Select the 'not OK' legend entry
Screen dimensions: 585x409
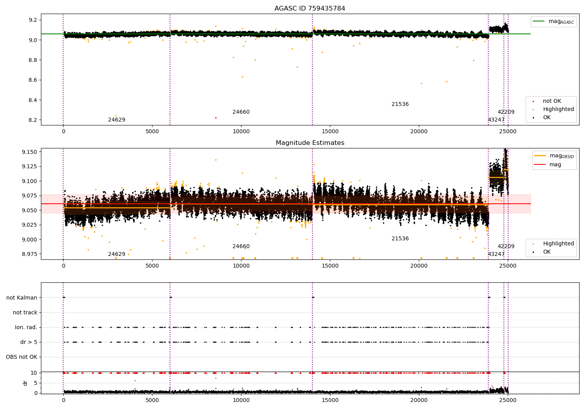(x=552, y=101)
